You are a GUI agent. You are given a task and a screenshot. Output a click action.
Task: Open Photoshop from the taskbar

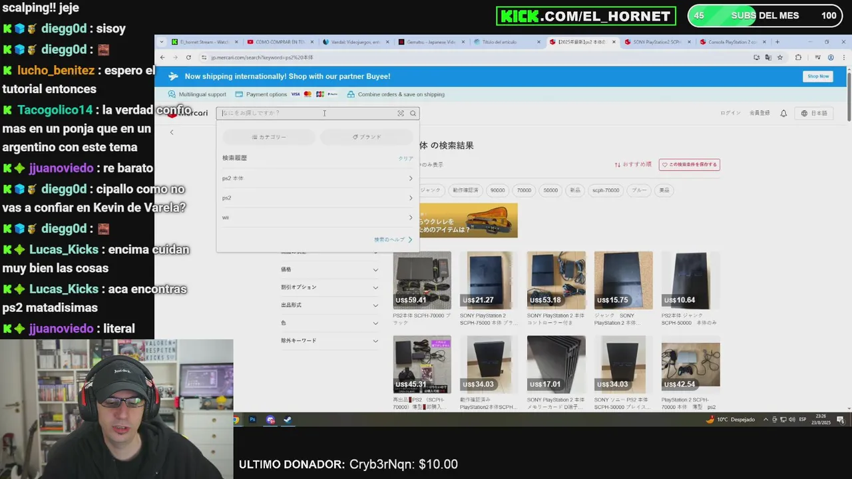click(x=252, y=420)
